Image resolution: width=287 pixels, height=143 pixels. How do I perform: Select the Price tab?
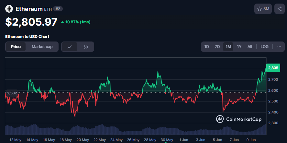tap(16, 47)
